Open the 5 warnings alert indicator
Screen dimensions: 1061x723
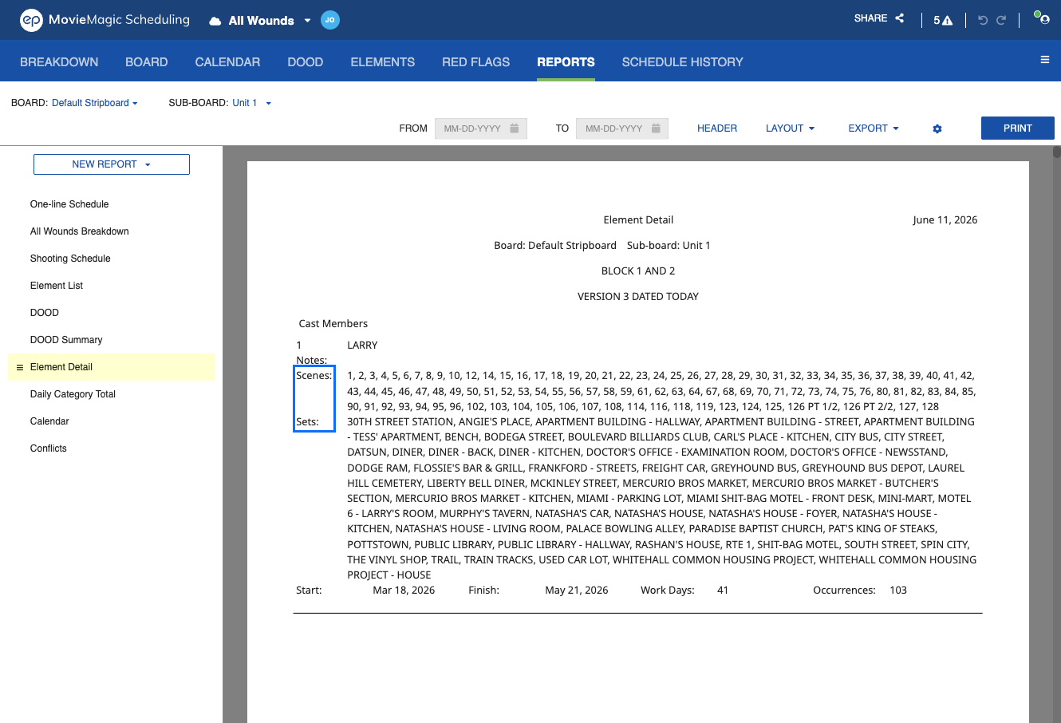point(943,20)
